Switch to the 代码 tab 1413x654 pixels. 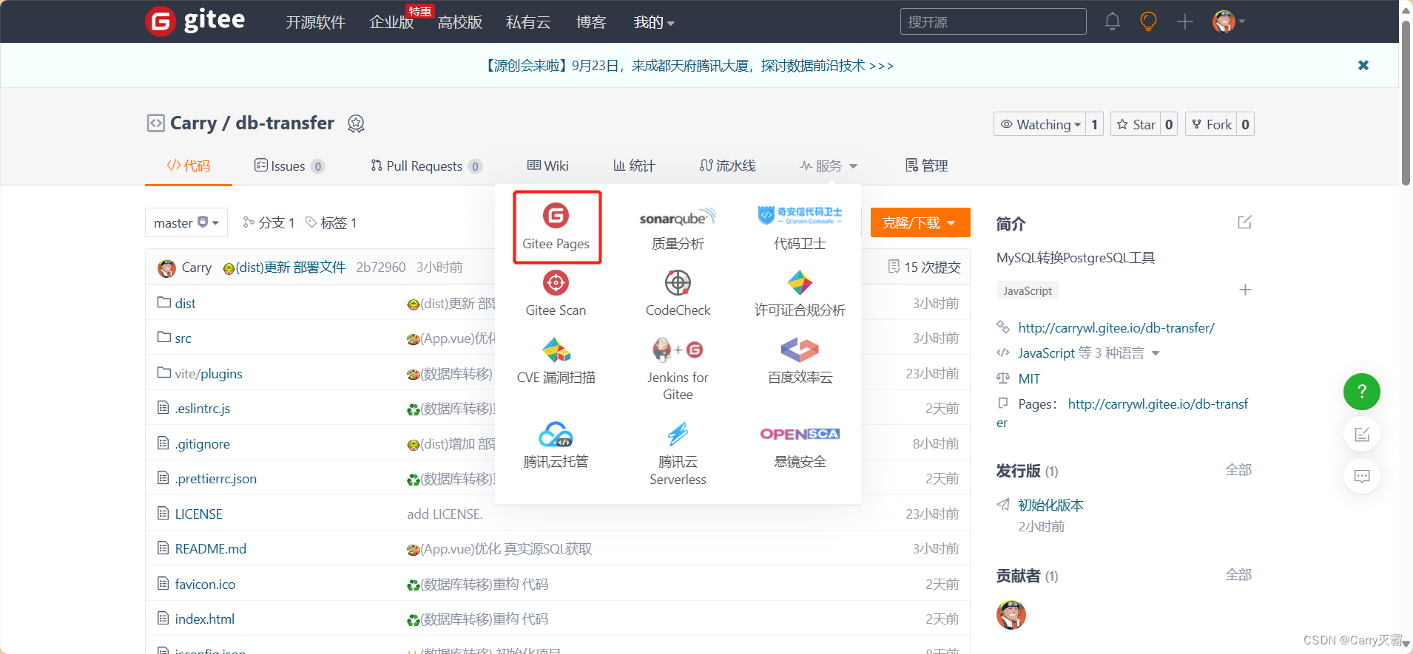(x=189, y=166)
